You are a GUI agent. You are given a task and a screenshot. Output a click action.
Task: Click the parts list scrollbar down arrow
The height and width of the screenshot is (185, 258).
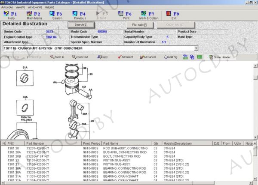pos(255,179)
